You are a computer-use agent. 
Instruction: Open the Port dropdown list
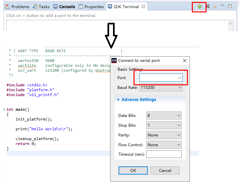click(x=180, y=78)
